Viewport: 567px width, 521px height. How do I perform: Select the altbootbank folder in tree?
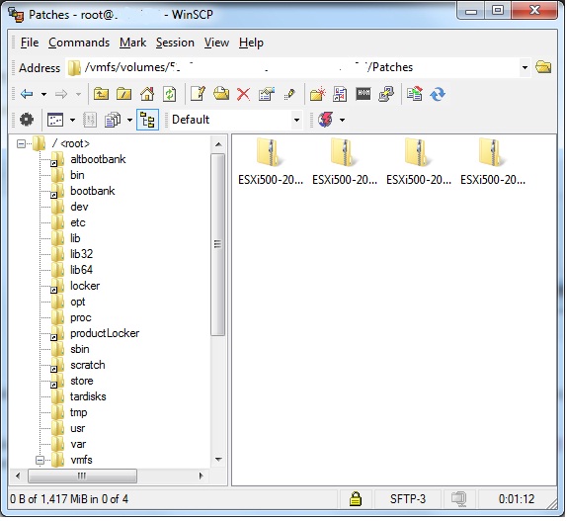click(98, 159)
